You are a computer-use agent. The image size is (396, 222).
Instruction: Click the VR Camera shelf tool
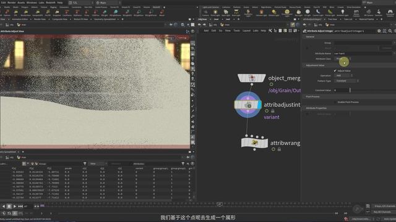point(369,13)
